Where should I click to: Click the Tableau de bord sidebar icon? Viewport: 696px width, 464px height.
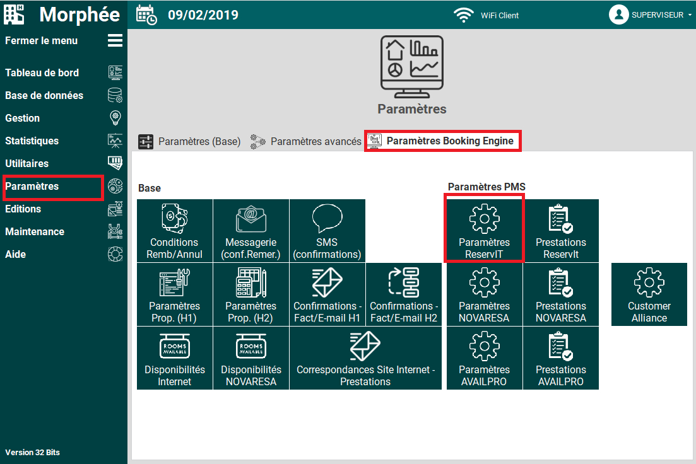tap(115, 72)
